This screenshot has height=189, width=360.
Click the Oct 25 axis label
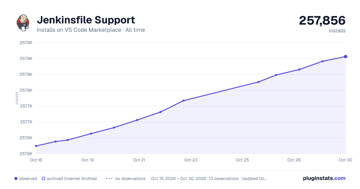click(242, 160)
